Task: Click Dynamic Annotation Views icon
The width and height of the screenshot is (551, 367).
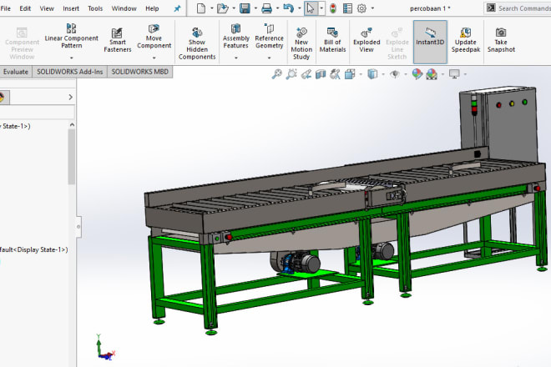Action: pyautogui.click(x=336, y=74)
